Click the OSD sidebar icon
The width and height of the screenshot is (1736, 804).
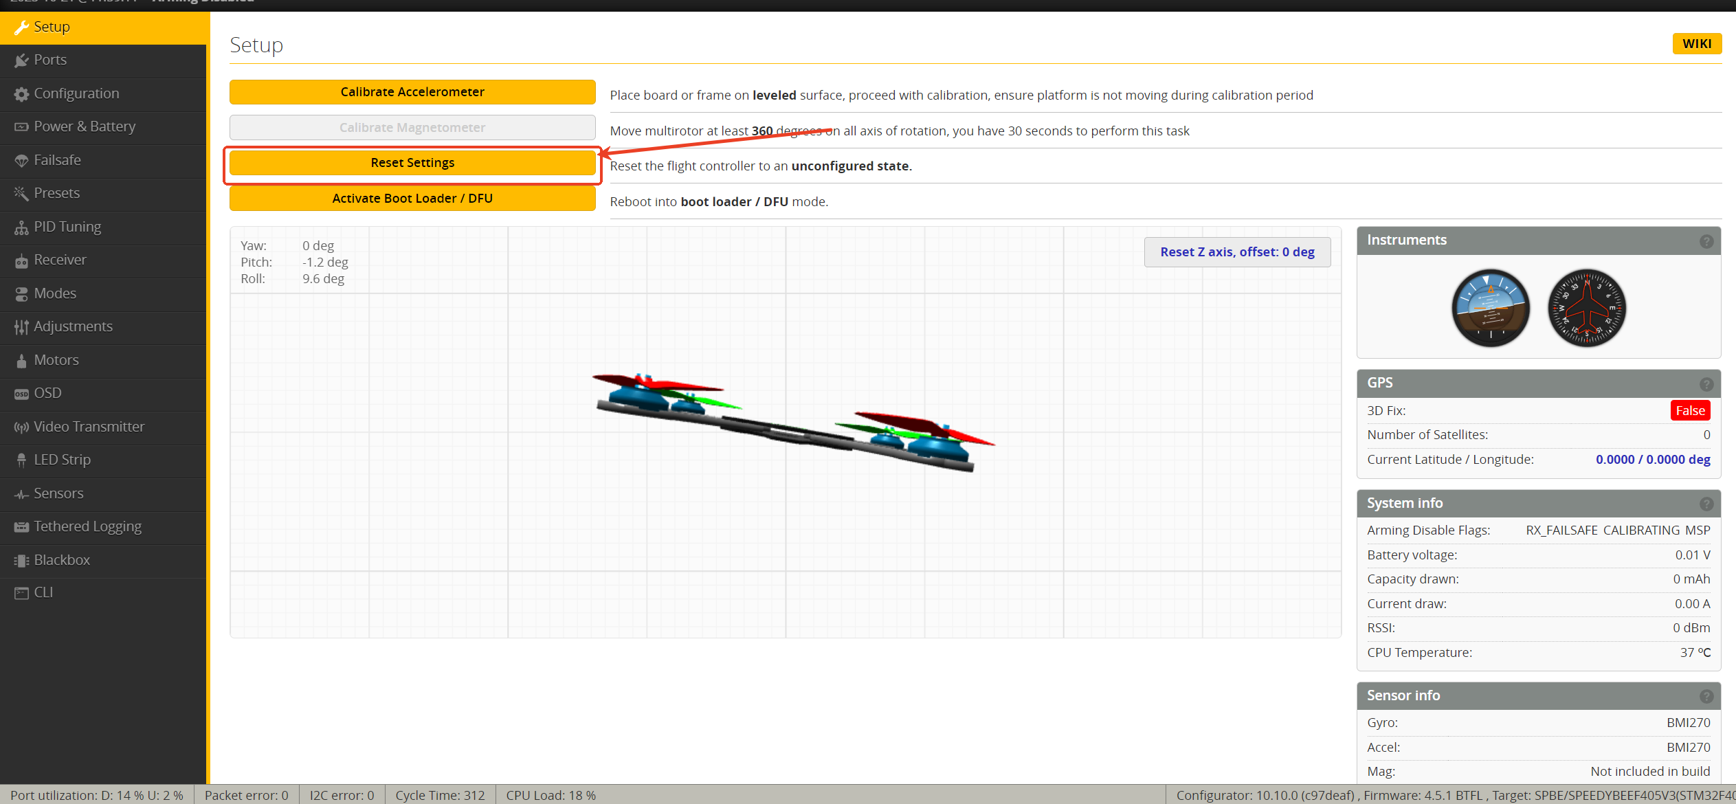click(x=21, y=394)
